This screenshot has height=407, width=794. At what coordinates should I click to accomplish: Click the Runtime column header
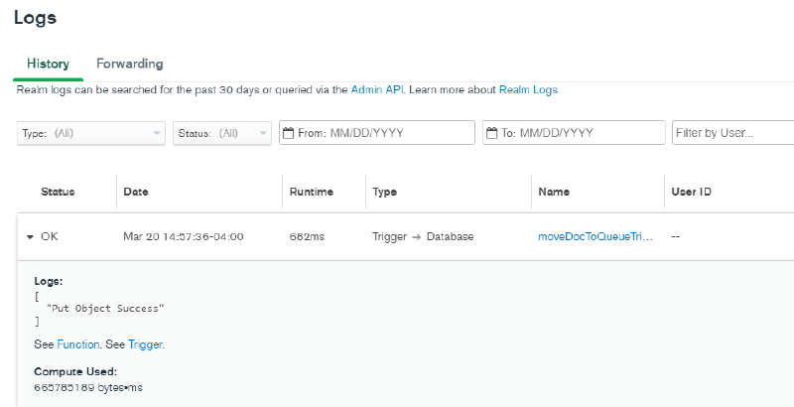(x=312, y=192)
